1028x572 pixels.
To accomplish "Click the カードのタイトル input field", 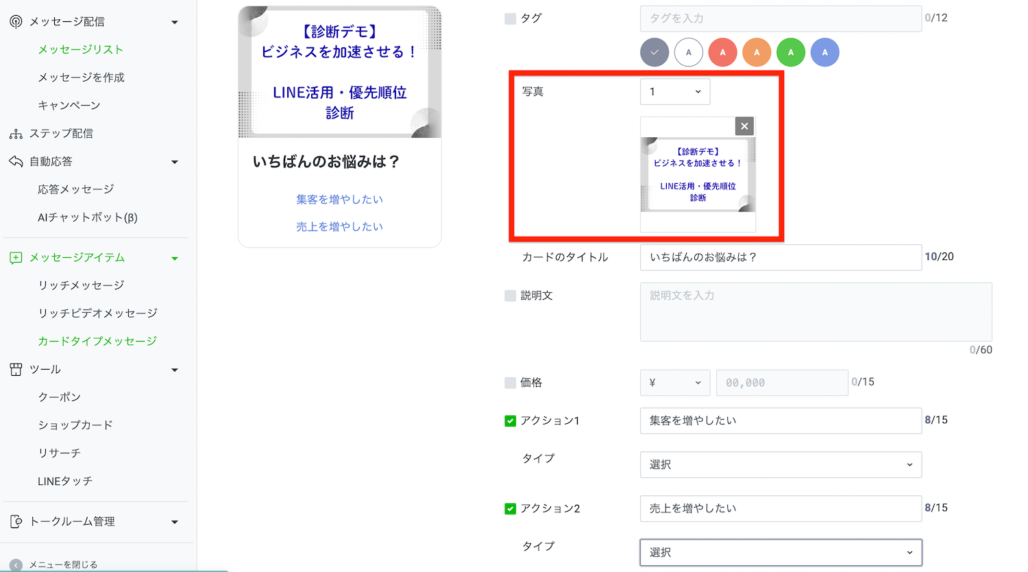I will (780, 257).
